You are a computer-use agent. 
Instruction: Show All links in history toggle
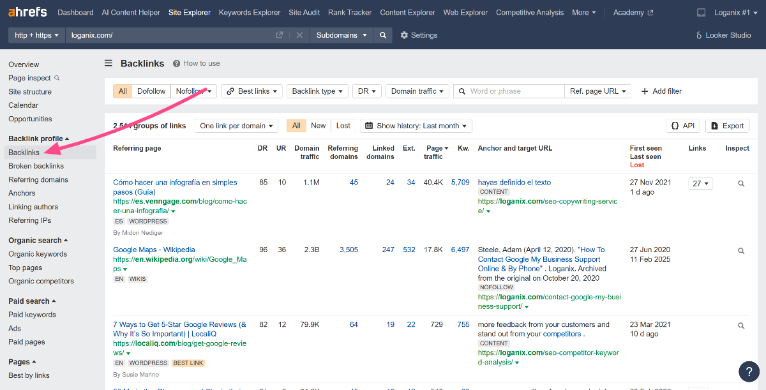coord(296,126)
